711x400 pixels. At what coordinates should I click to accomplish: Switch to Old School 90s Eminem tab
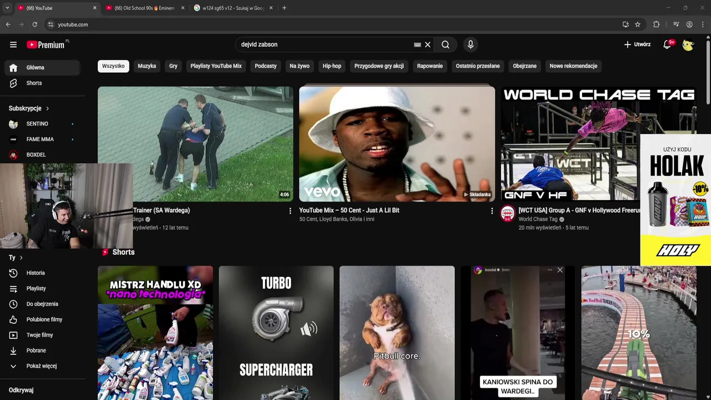144,8
